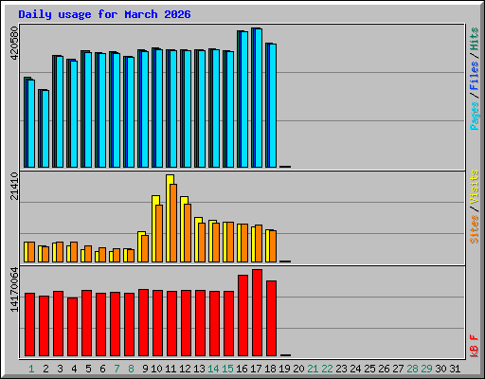This screenshot has width=485, height=379.
Task: Click the green weekend day label 15
Action: [x=227, y=369]
